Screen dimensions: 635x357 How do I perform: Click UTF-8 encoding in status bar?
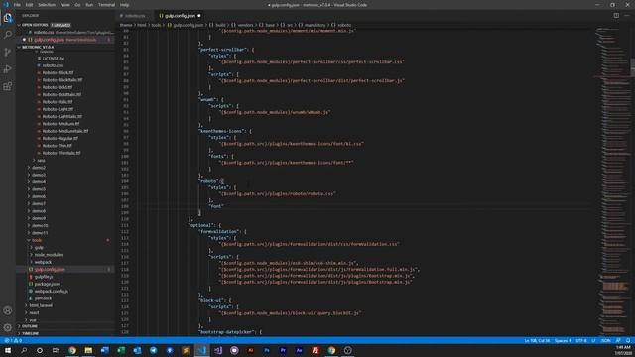(581, 341)
